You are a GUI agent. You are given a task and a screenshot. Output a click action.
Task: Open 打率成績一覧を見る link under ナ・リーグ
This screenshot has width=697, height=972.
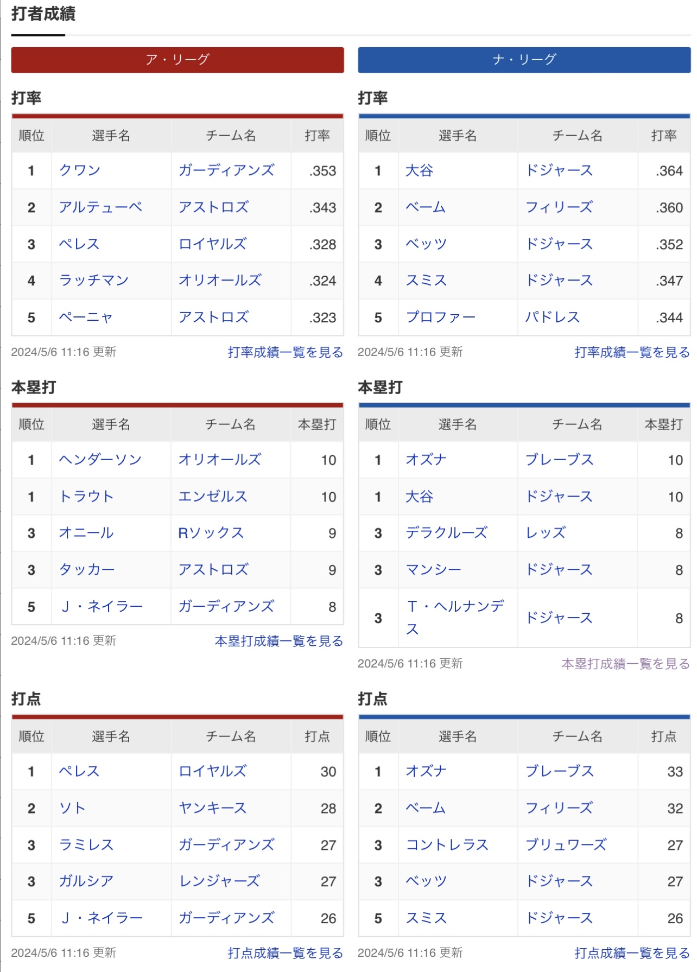(x=632, y=352)
